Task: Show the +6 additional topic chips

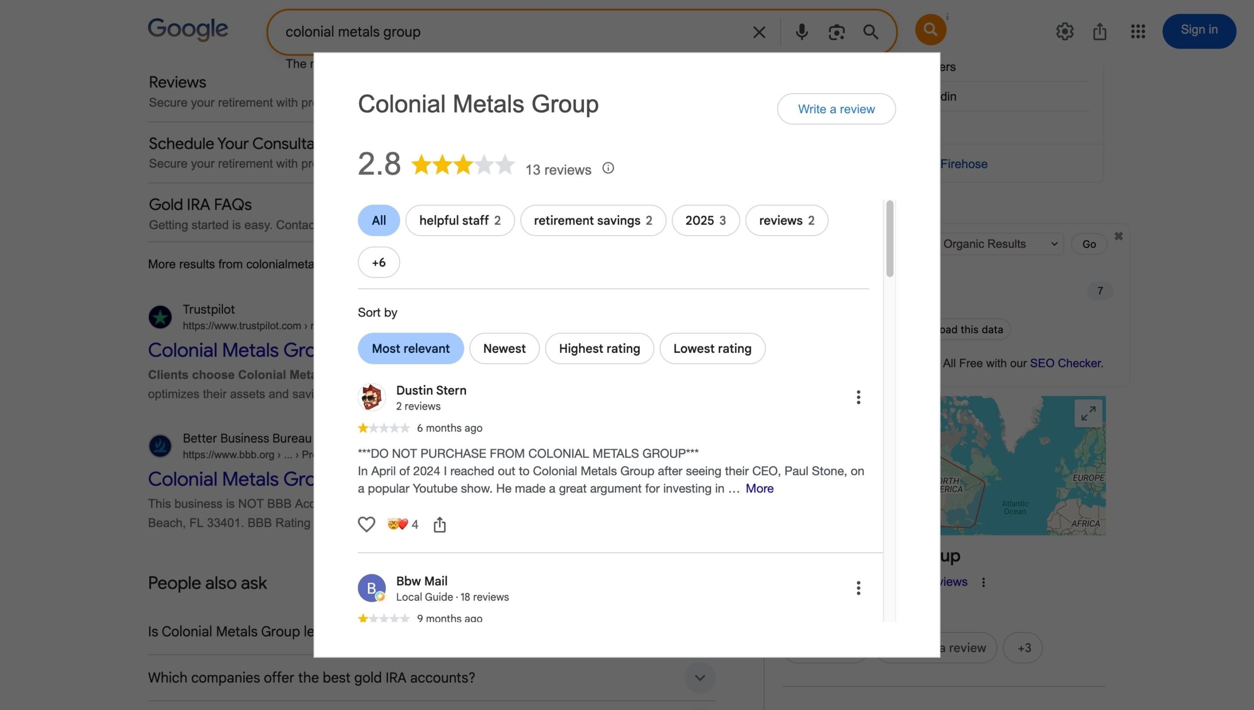Action: pos(379,262)
